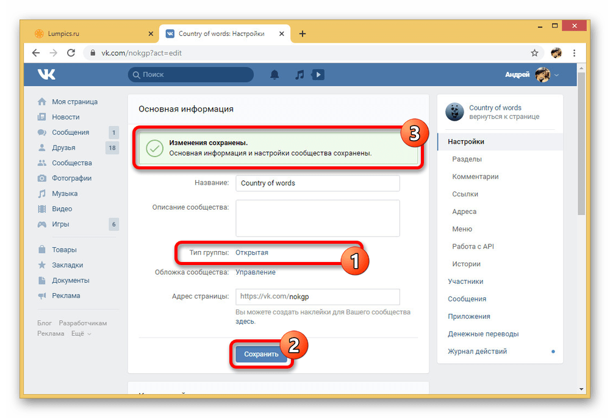The image size is (610, 418).
Task: Open the Разработчикам footer link
Action: click(x=82, y=323)
